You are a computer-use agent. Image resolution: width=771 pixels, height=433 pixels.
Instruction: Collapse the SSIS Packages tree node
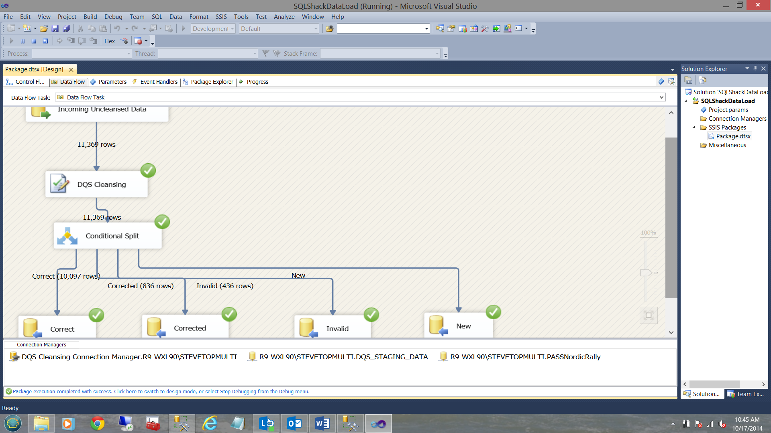pyautogui.click(x=693, y=127)
